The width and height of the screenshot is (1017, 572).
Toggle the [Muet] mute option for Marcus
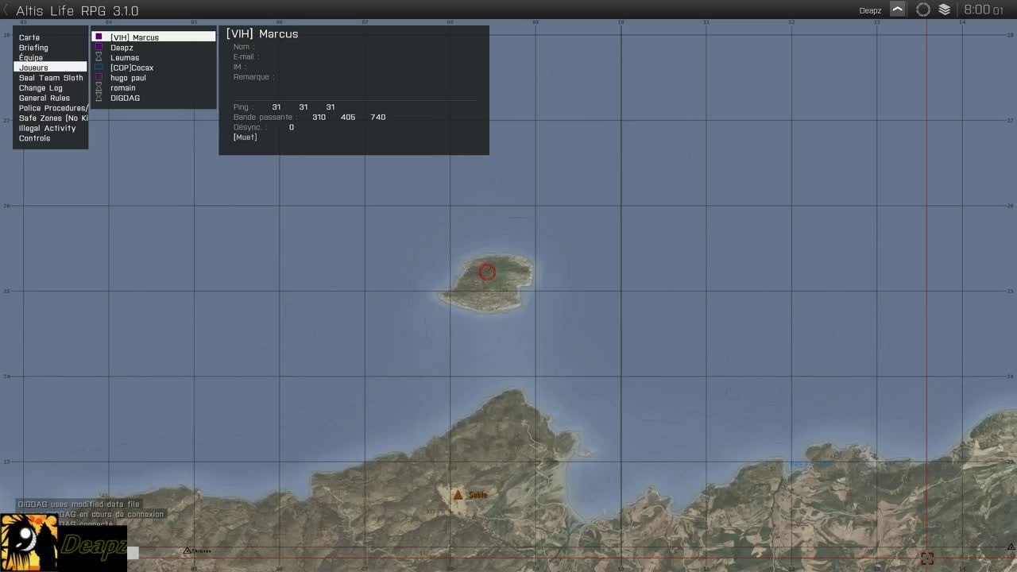tap(245, 137)
